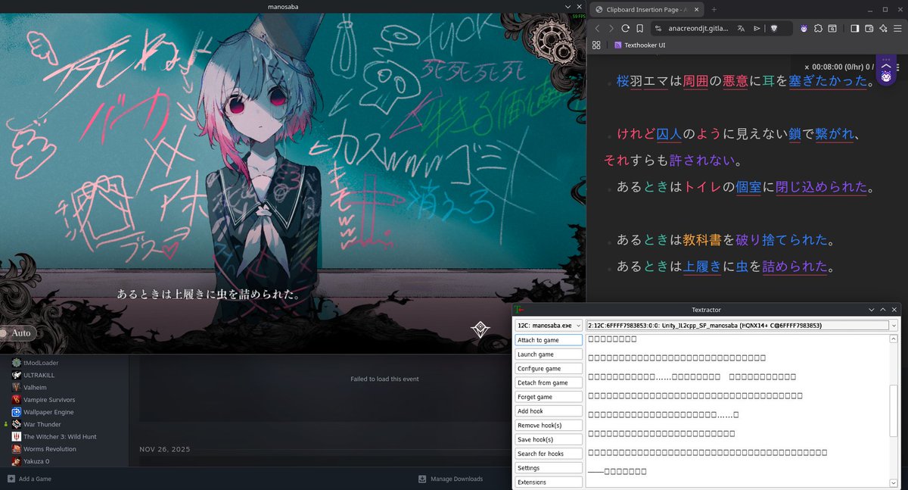Click the tModLoader icon in Steam list

tap(16, 362)
